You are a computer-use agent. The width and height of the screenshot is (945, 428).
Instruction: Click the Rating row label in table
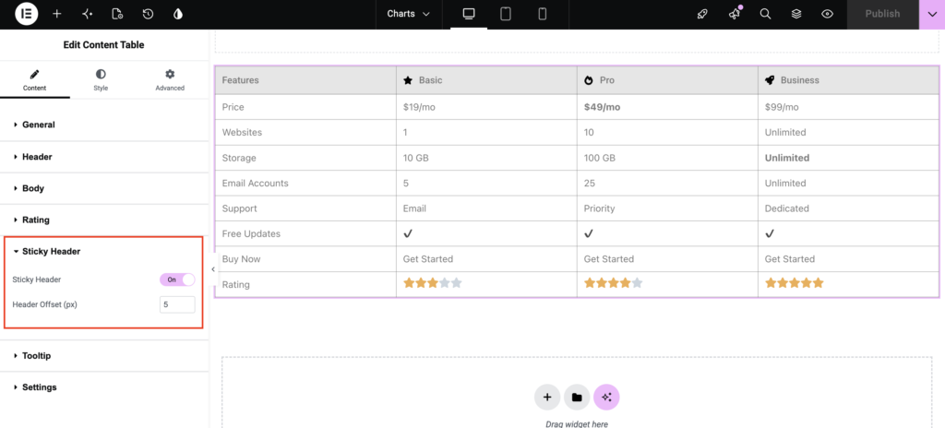point(235,284)
